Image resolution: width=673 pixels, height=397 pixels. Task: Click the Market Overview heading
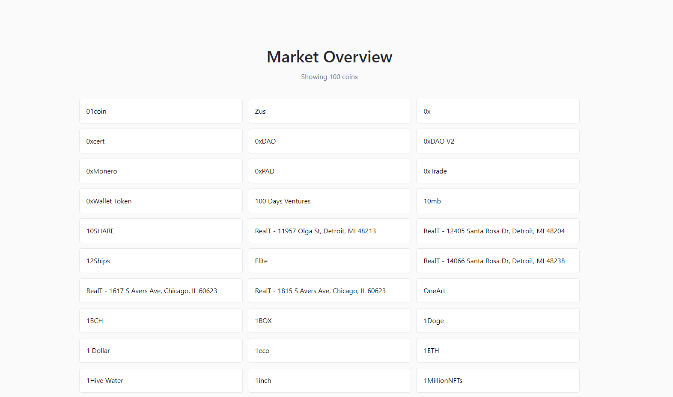329,57
